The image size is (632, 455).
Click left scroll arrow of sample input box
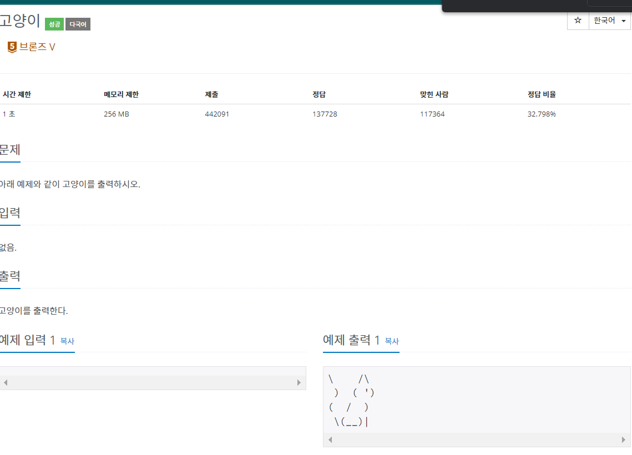coord(6,382)
